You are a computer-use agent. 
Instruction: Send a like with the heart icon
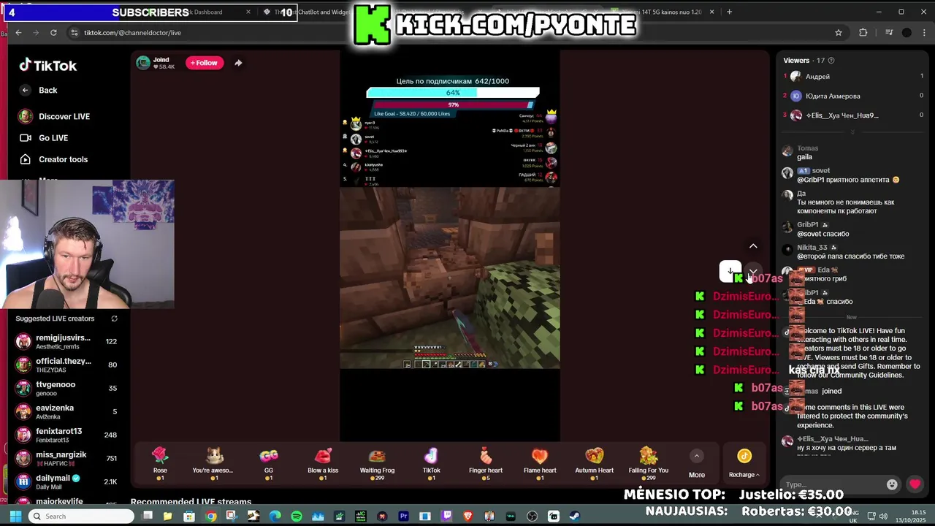915,484
